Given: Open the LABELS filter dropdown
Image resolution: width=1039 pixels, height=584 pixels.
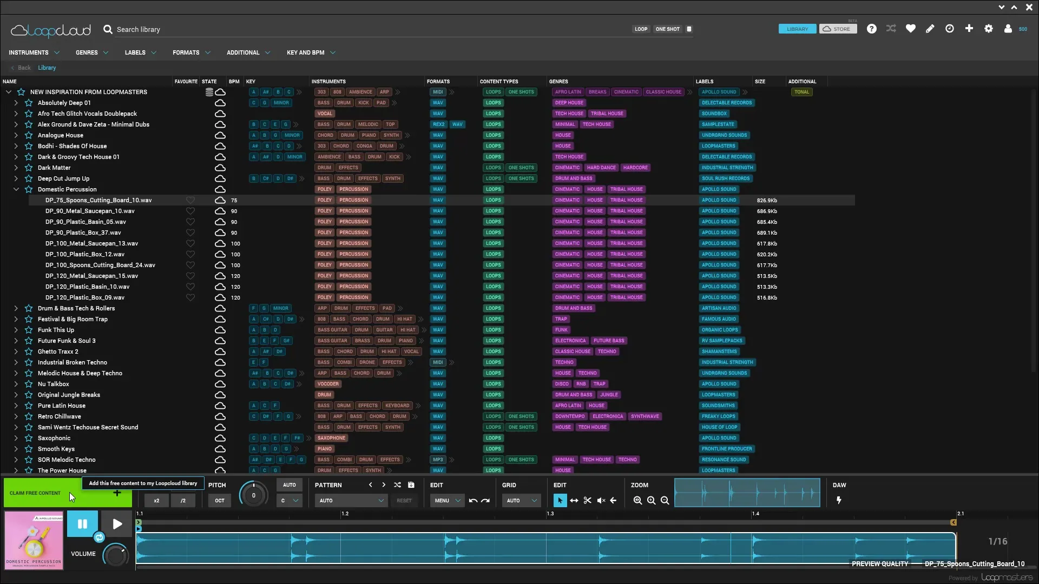Looking at the screenshot, I should pos(141,52).
